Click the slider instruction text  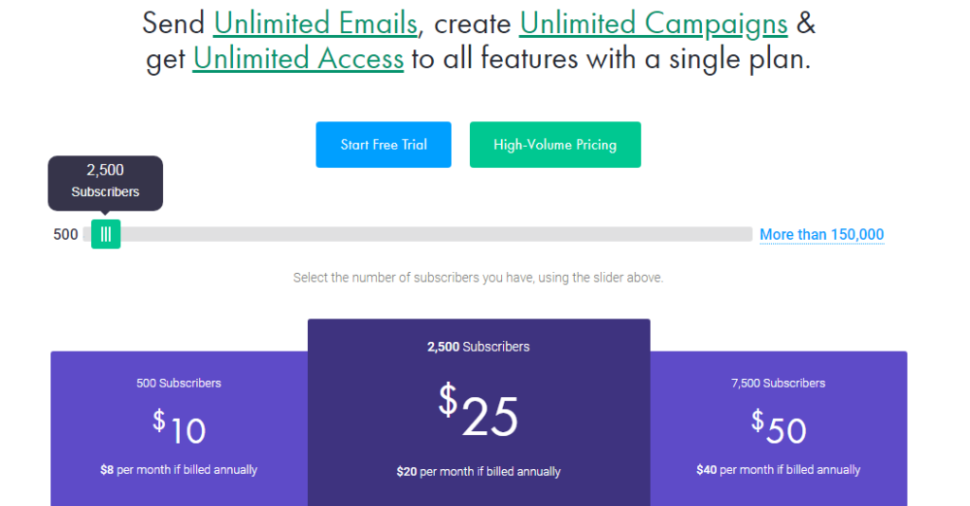point(478,278)
